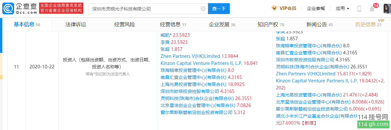Viewport: 391px width, 130px height.
Task: Open the mobile phone app icon
Action: (359, 9)
